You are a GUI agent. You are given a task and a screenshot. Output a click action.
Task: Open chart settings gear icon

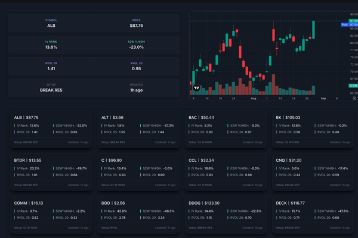pos(353,98)
